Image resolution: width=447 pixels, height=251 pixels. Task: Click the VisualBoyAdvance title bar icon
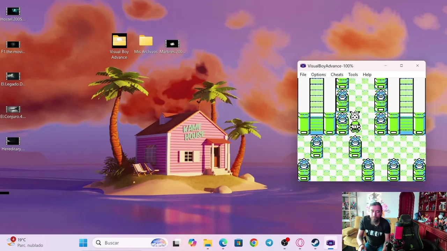(303, 66)
